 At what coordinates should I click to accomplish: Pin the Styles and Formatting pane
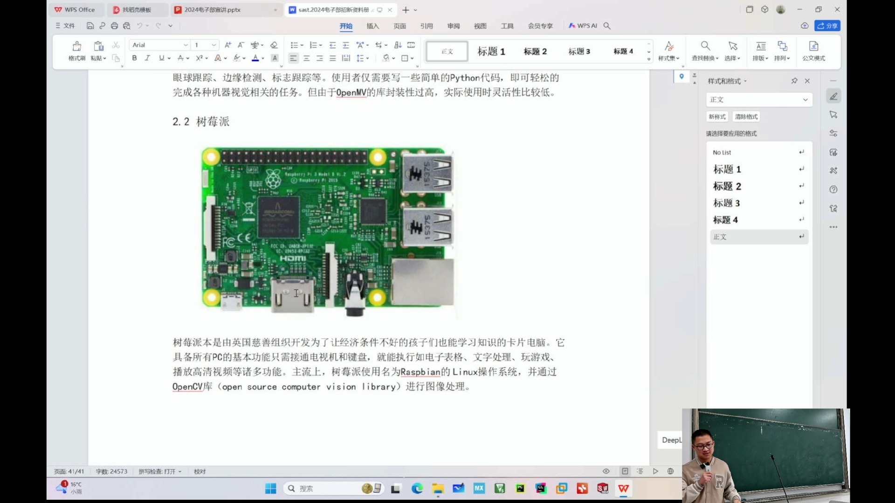[794, 81]
